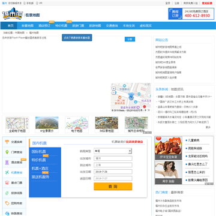Select the purple building 酒店查询 icon
Screen dimensions: 216x216
click(7, 163)
